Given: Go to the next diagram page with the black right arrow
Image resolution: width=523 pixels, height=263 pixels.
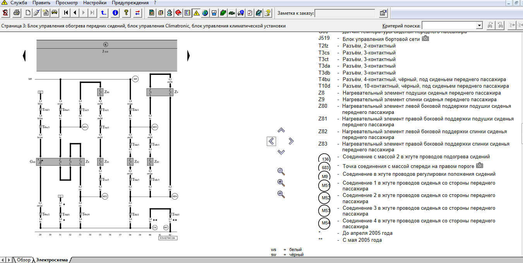Looking at the screenshot, I should tap(189, 56).
